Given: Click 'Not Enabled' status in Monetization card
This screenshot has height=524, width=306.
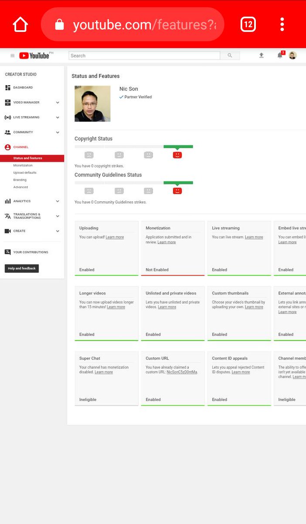Looking at the screenshot, I should 157,270.
